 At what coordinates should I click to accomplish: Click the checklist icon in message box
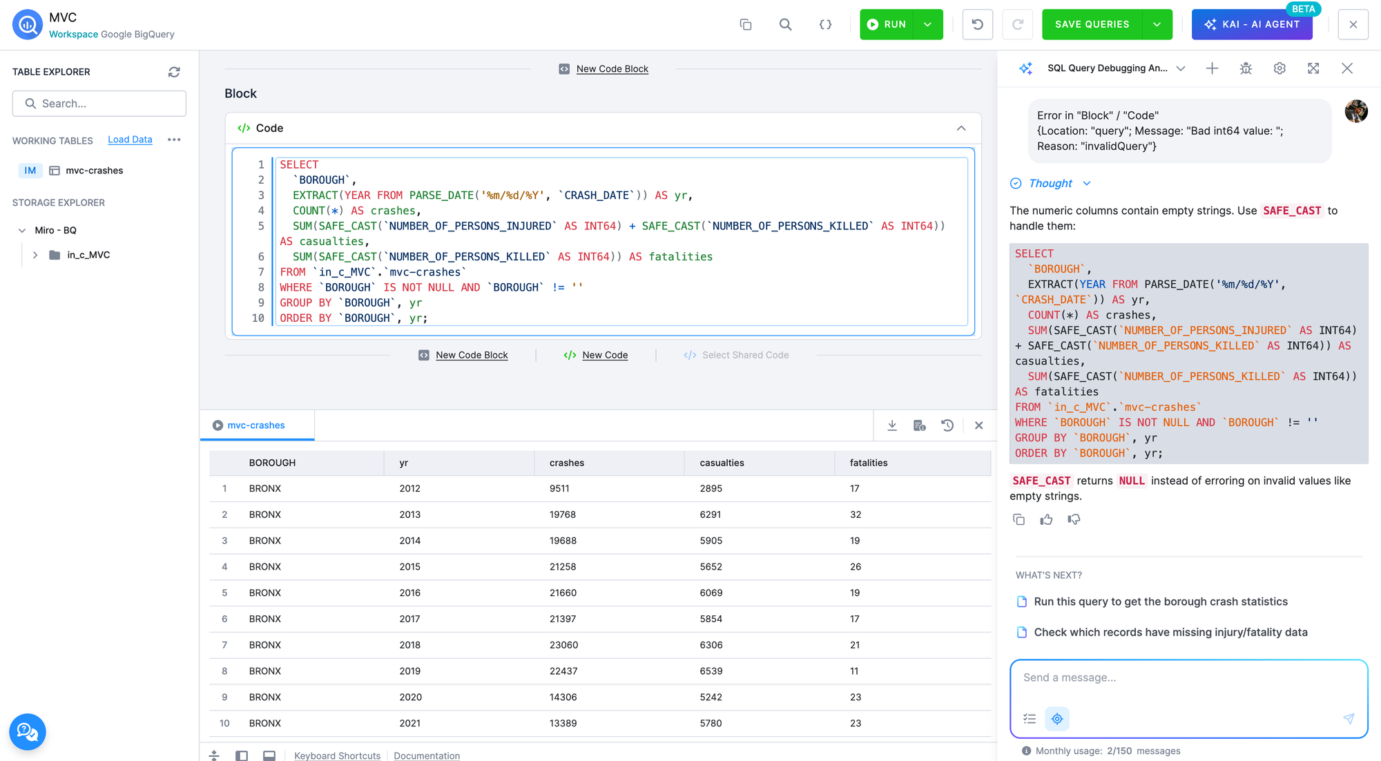coord(1030,719)
